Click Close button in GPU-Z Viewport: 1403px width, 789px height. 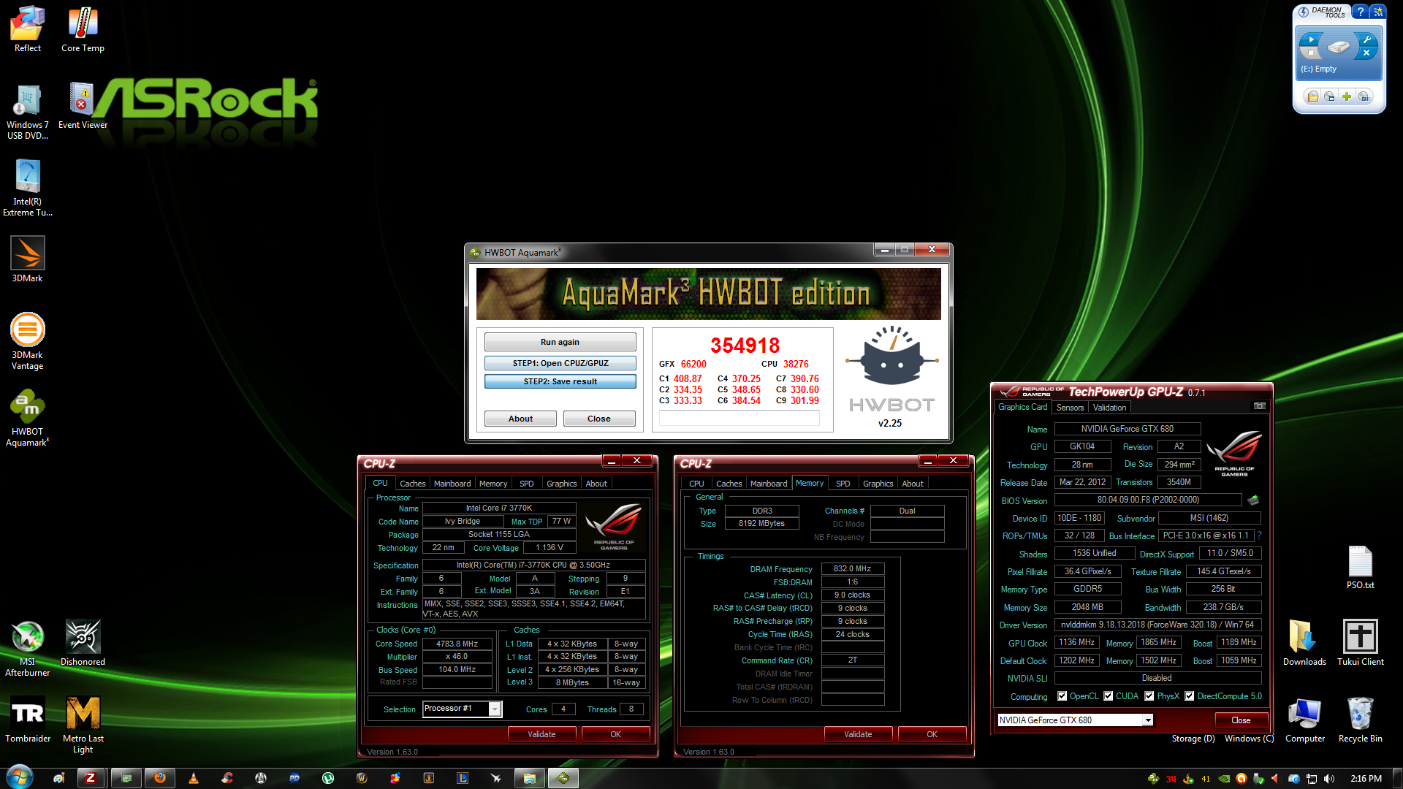(1241, 720)
